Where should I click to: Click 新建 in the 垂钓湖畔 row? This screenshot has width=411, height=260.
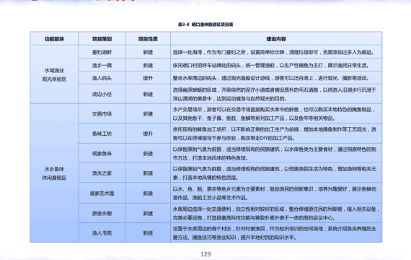(x=148, y=52)
